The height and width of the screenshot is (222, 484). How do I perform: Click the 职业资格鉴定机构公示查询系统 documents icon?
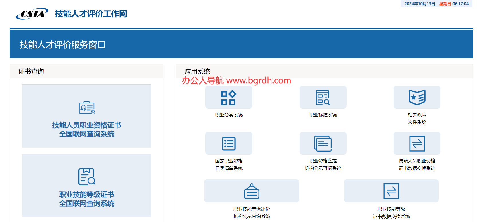pyautogui.click(x=323, y=144)
